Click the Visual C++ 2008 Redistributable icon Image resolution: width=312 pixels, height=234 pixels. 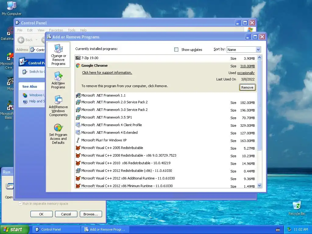coord(78,155)
